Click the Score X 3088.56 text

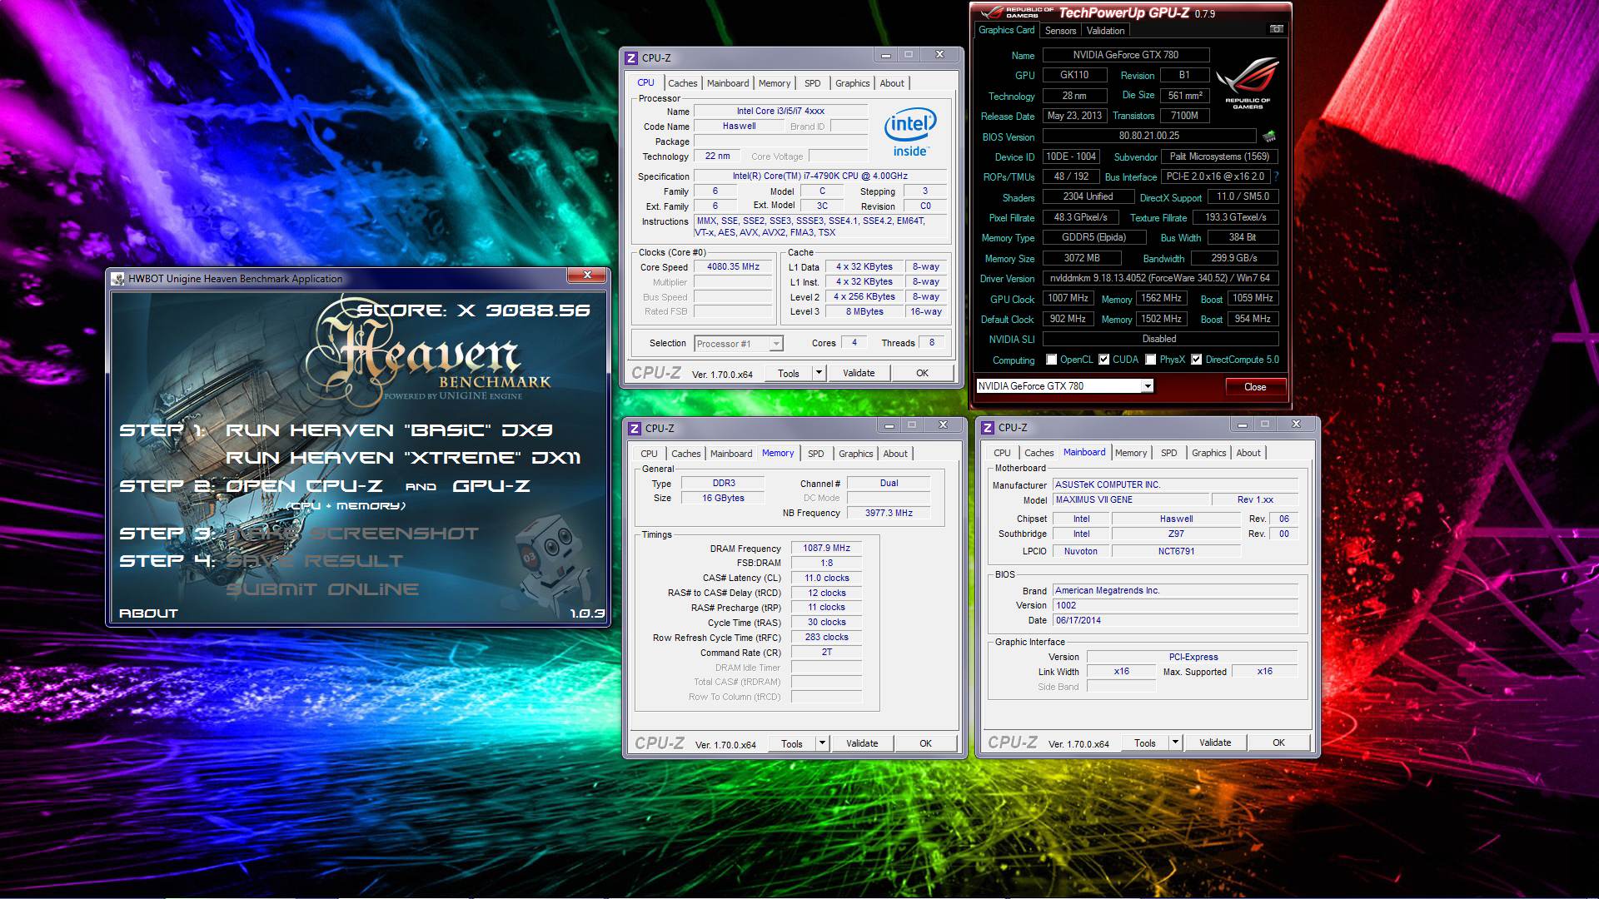pyautogui.click(x=474, y=310)
